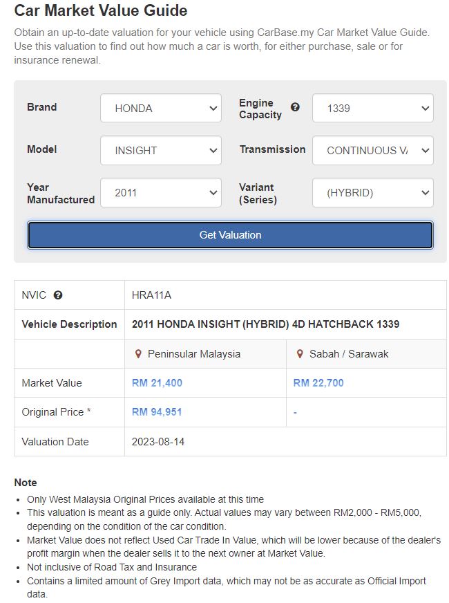The image size is (449, 603).
Task: Click the Peninsular Malaysia column header
Action: click(205, 354)
